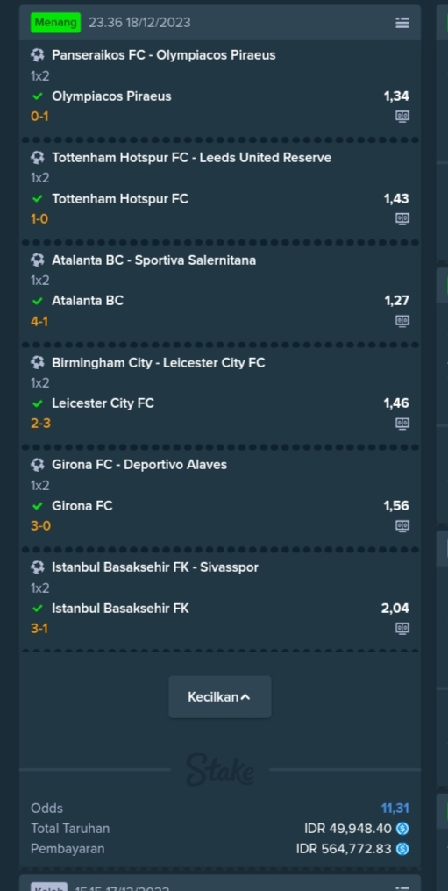The image size is (448, 891).
Task: Open scoreboard icon under Istanbul Basaksehir 2,04 odds
Action: [x=402, y=628]
